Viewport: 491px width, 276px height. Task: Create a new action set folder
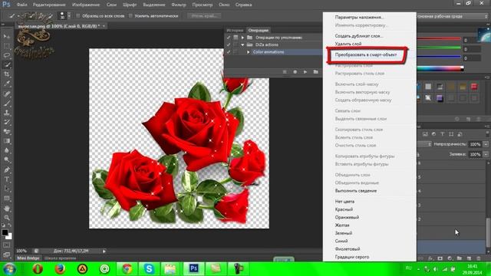315,72
